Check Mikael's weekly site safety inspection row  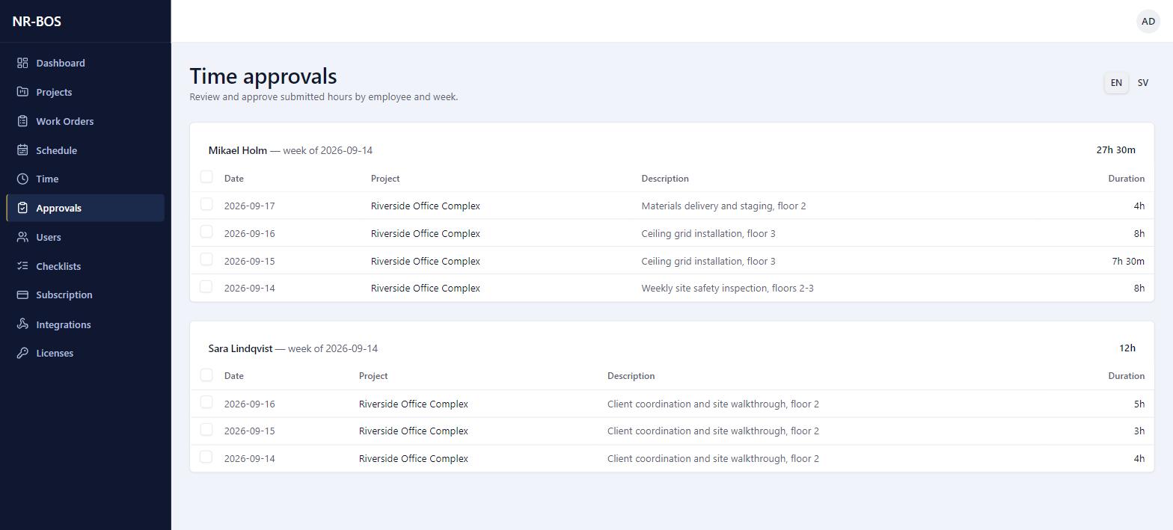pos(206,287)
